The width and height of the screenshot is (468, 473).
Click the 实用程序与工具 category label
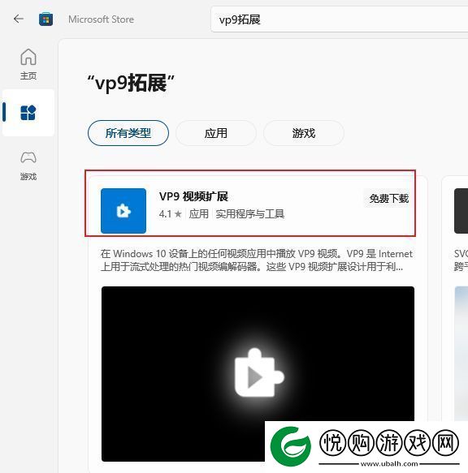click(250, 214)
